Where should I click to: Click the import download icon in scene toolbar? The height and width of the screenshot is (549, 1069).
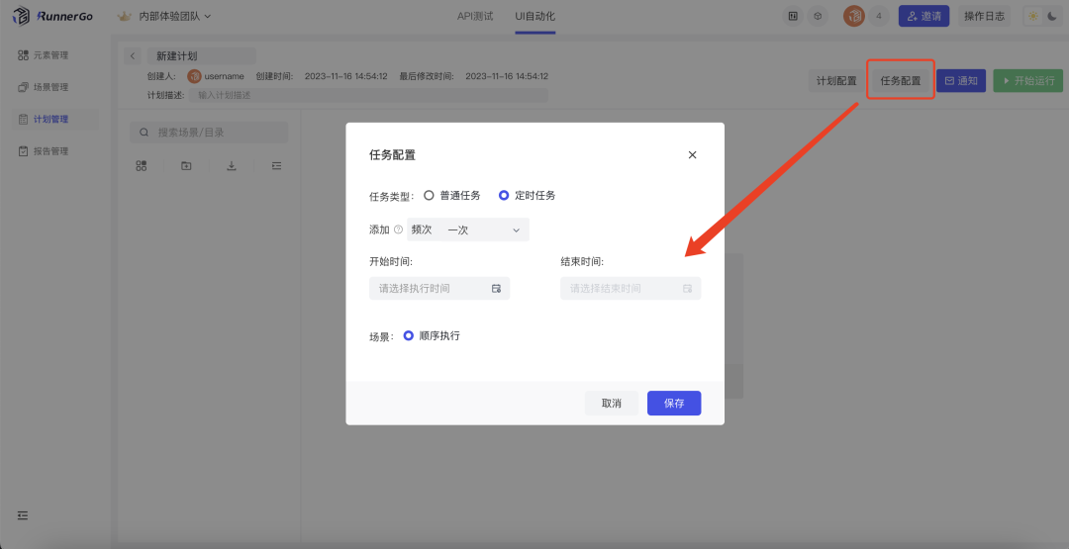[x=232, y=166]
